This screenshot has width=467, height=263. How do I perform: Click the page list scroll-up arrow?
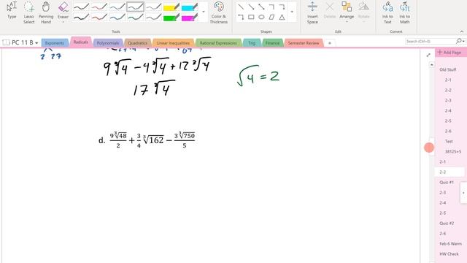432,65
